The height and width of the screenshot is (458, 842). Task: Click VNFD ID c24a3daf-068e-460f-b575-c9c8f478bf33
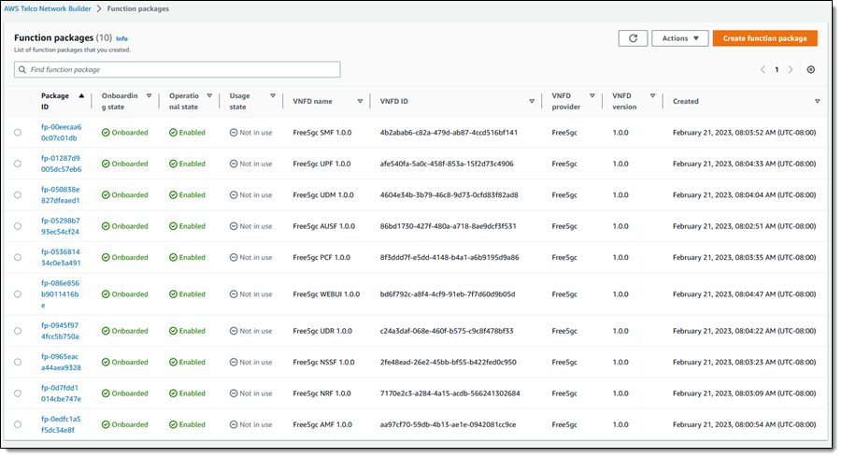tap(447, 331)
